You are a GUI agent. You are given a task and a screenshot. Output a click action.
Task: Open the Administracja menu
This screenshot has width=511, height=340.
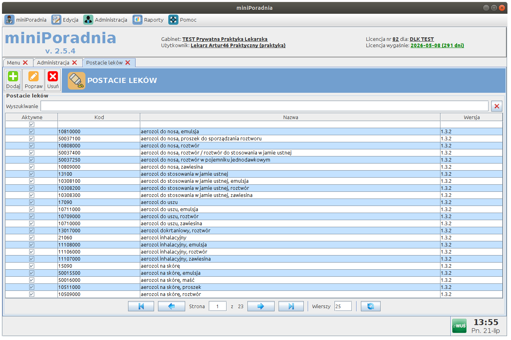coord(105,20)
